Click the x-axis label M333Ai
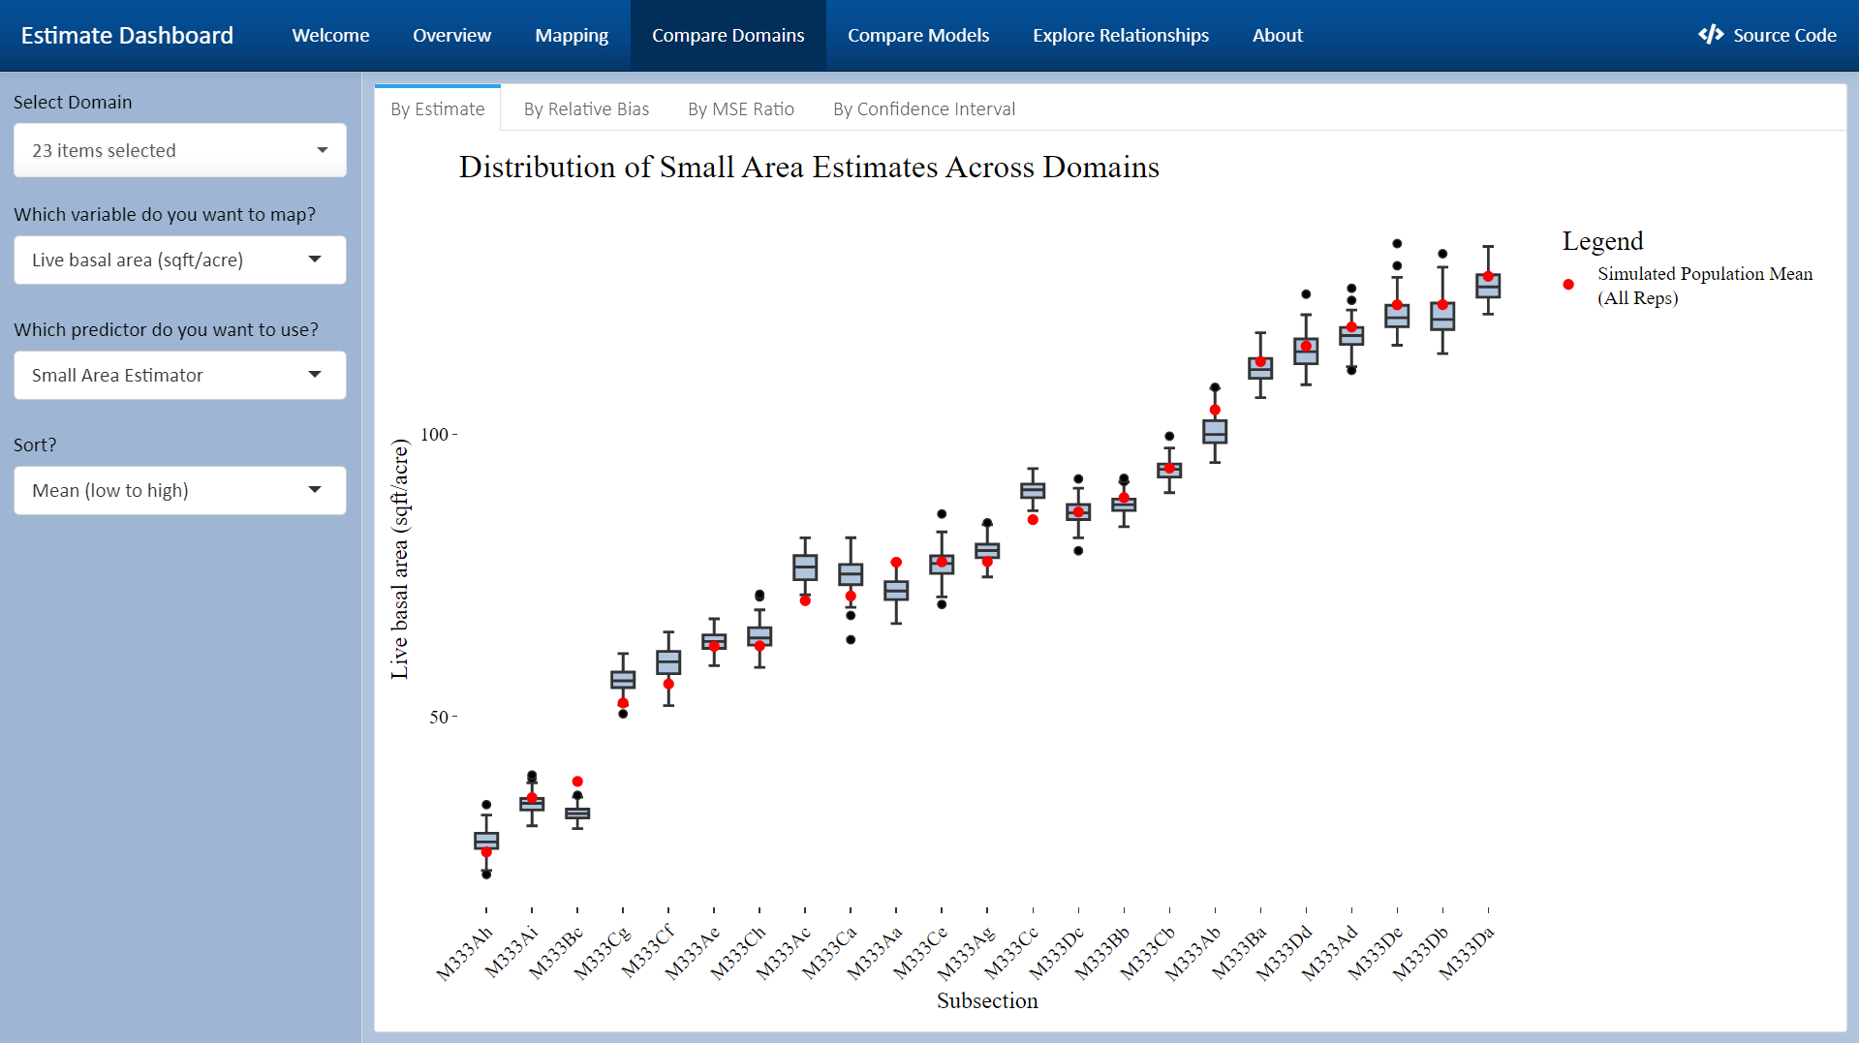Viewport: 1859px width, 1043px height. pyautogui.click(x=511, y=952)
